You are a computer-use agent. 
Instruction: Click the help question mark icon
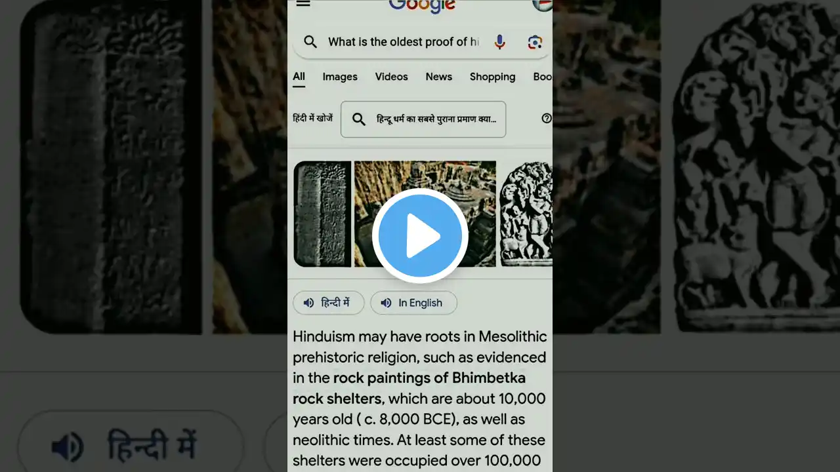(547, 119)
